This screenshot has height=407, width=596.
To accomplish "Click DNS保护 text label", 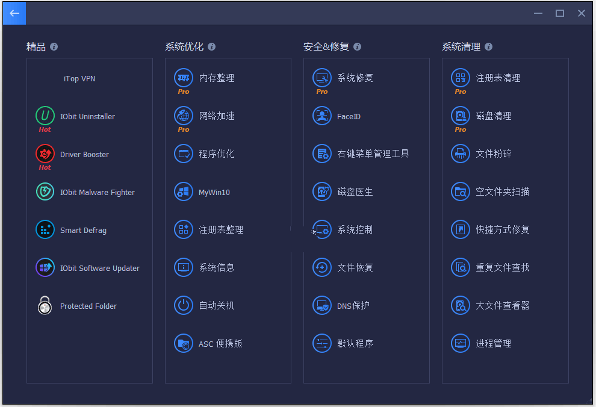I will coord(353,305).
